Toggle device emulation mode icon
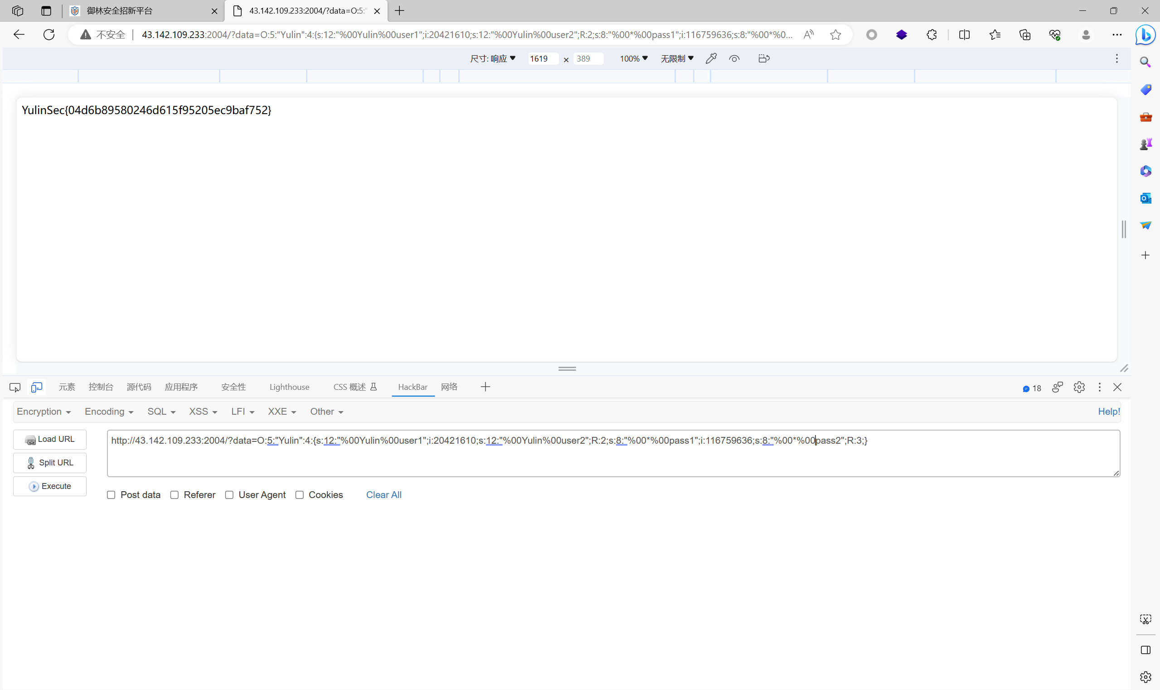The image size is (1160, 690). click(x=36, y=387)
